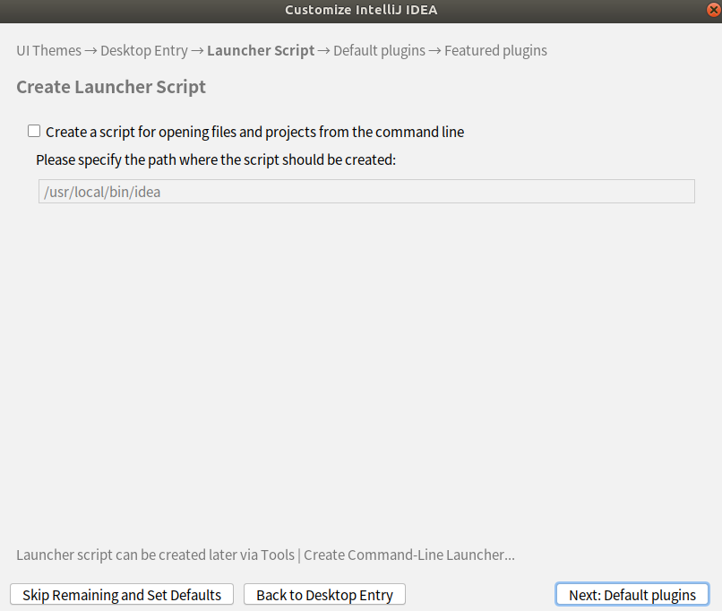This screenshot has height=611, width=722.
Task: Close the Customize IntelliJ IDEA window
Action: pyautogui.click(x=714, y=10)
